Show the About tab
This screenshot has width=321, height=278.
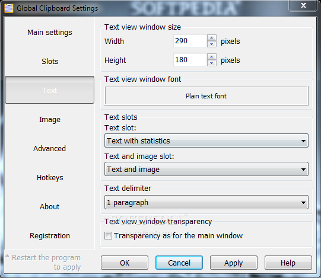[49, 207]
